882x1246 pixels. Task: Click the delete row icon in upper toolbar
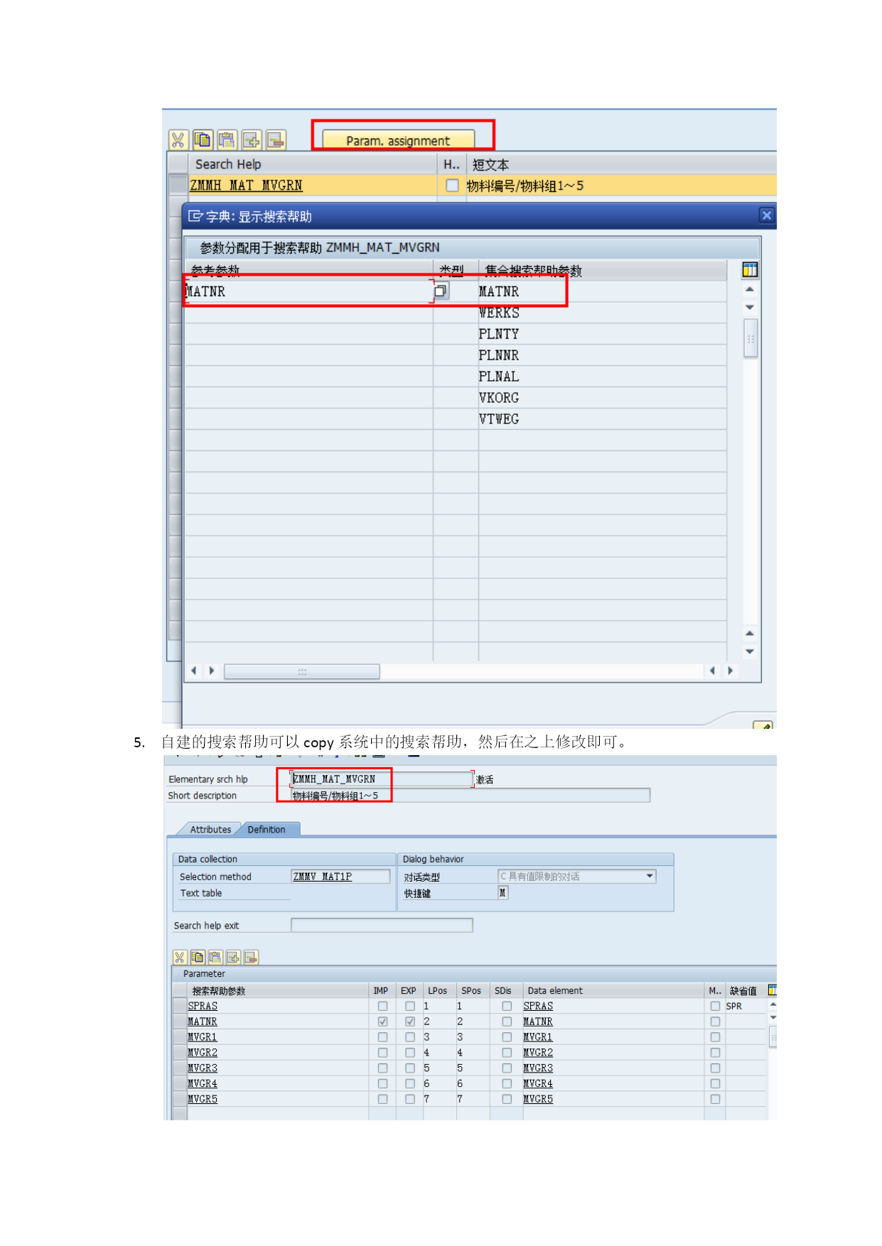click(x=276, y=140)
